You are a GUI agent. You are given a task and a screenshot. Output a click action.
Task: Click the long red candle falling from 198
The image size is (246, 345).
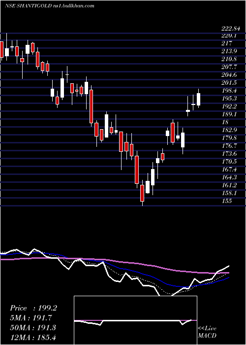92,106
